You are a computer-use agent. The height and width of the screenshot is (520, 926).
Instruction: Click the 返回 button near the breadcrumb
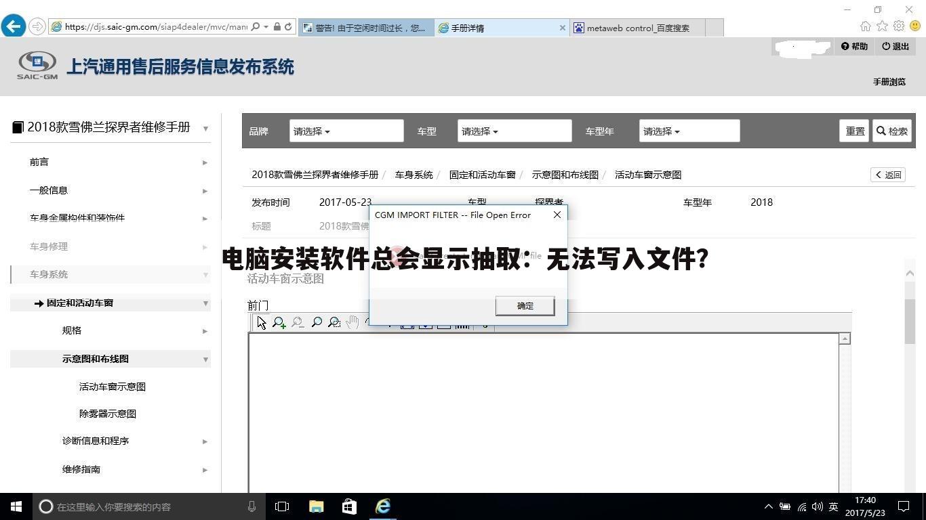[887, 174]
